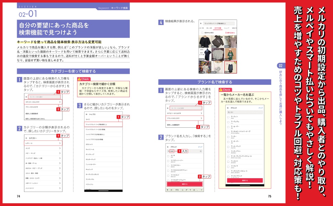Expand the レディース category chevron
This screenshot has width=333, height=206.
pos(60,144)
